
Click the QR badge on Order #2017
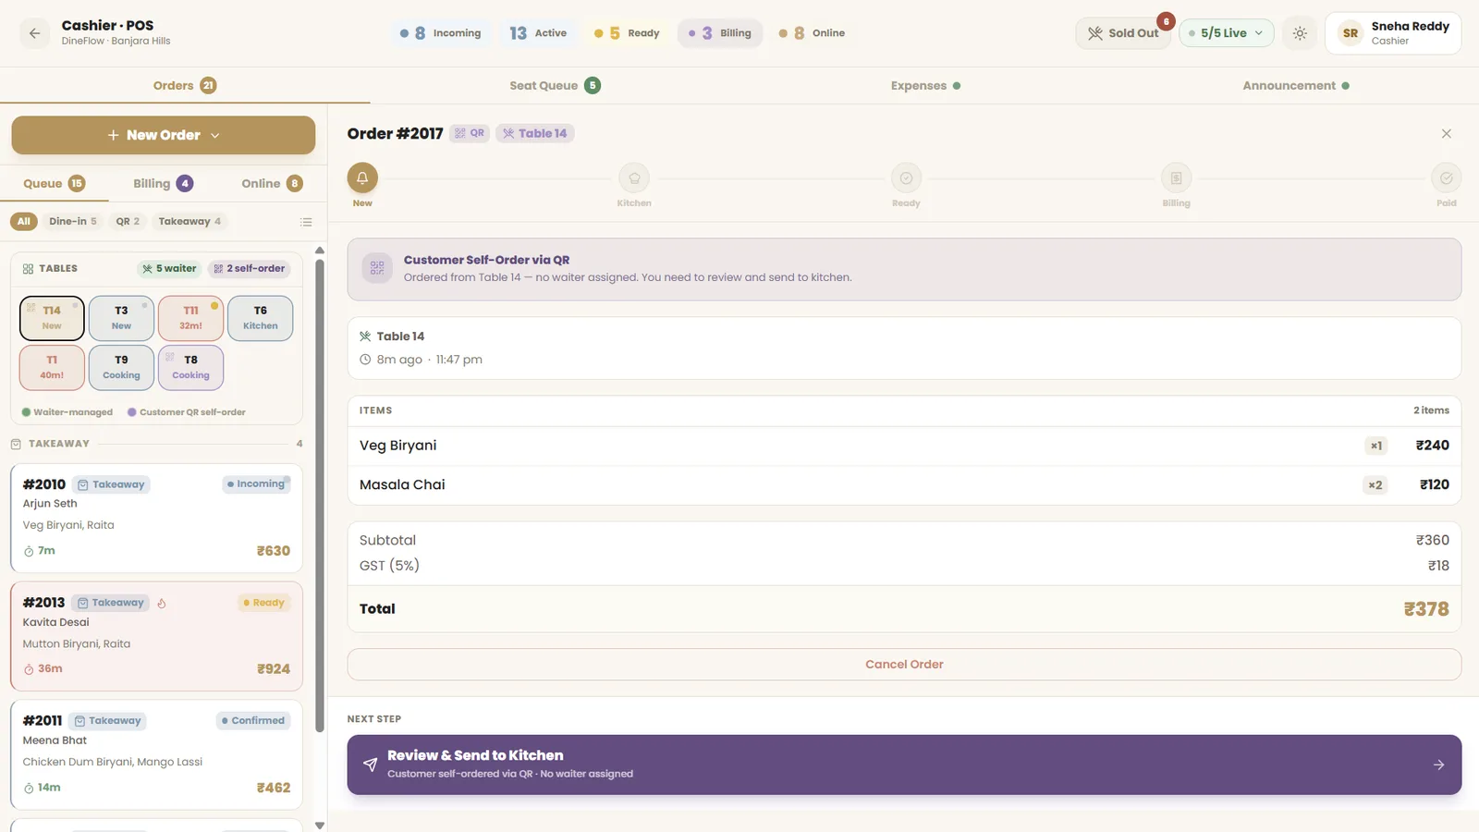tap(470, 133)
